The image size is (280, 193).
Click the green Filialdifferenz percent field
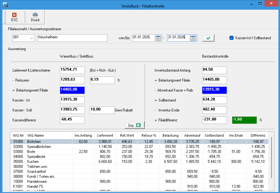coord(244,120)
